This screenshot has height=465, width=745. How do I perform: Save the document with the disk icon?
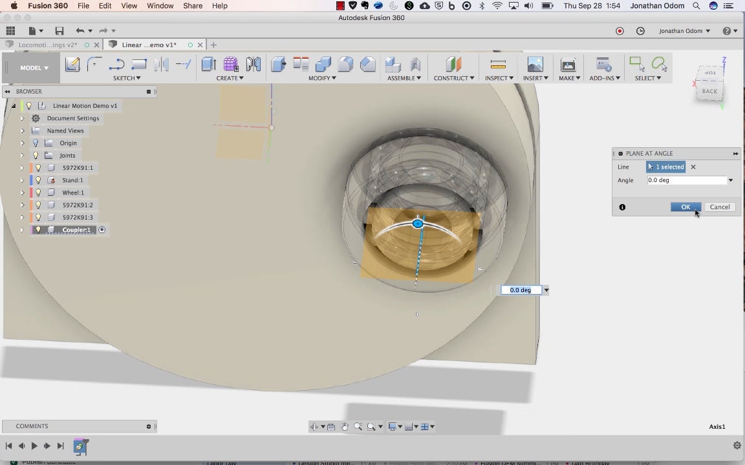[59, 31]
